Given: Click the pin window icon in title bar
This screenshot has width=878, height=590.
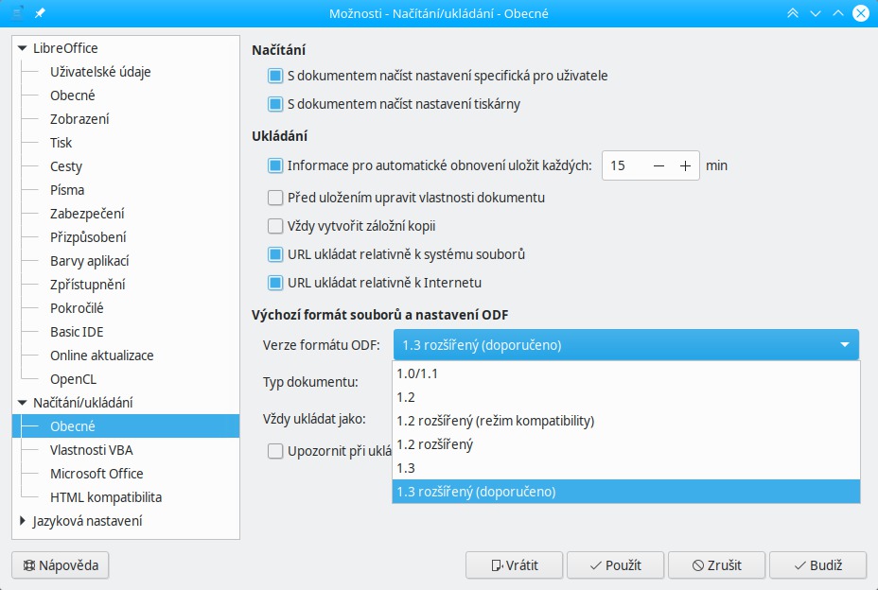Looking at the screenshot, I should pyautogui.click(x=40, y=13).
